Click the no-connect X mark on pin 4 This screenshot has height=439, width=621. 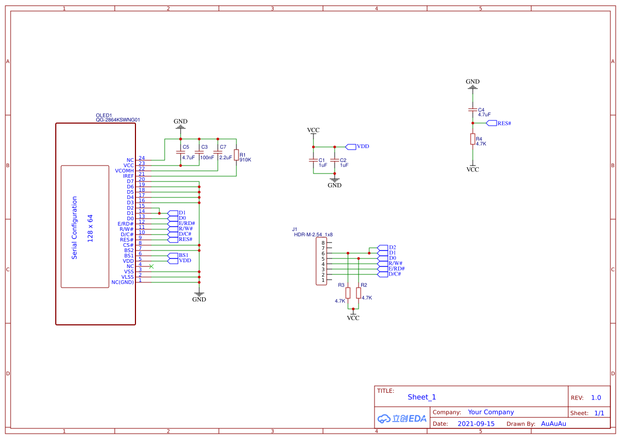click(151, 266)
